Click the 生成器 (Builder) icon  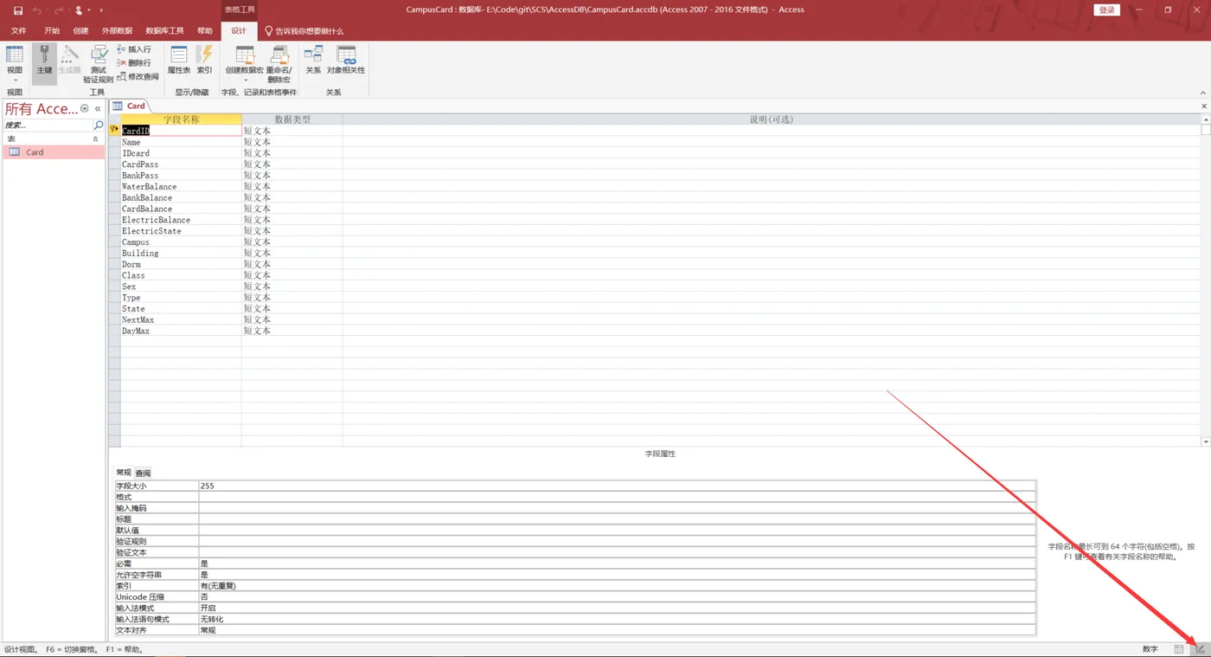coord(69,59)
